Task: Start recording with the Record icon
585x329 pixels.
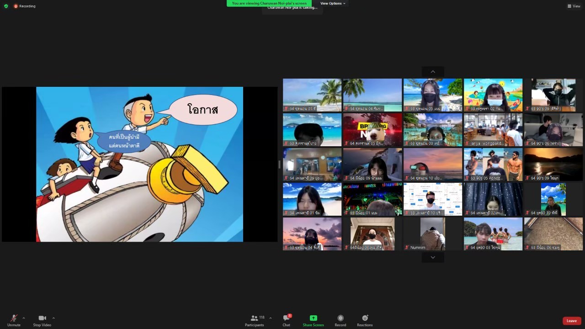Action: click(x=340, y=318)
